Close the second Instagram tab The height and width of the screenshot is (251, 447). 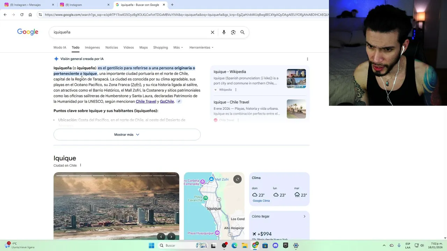coord(108,5)
